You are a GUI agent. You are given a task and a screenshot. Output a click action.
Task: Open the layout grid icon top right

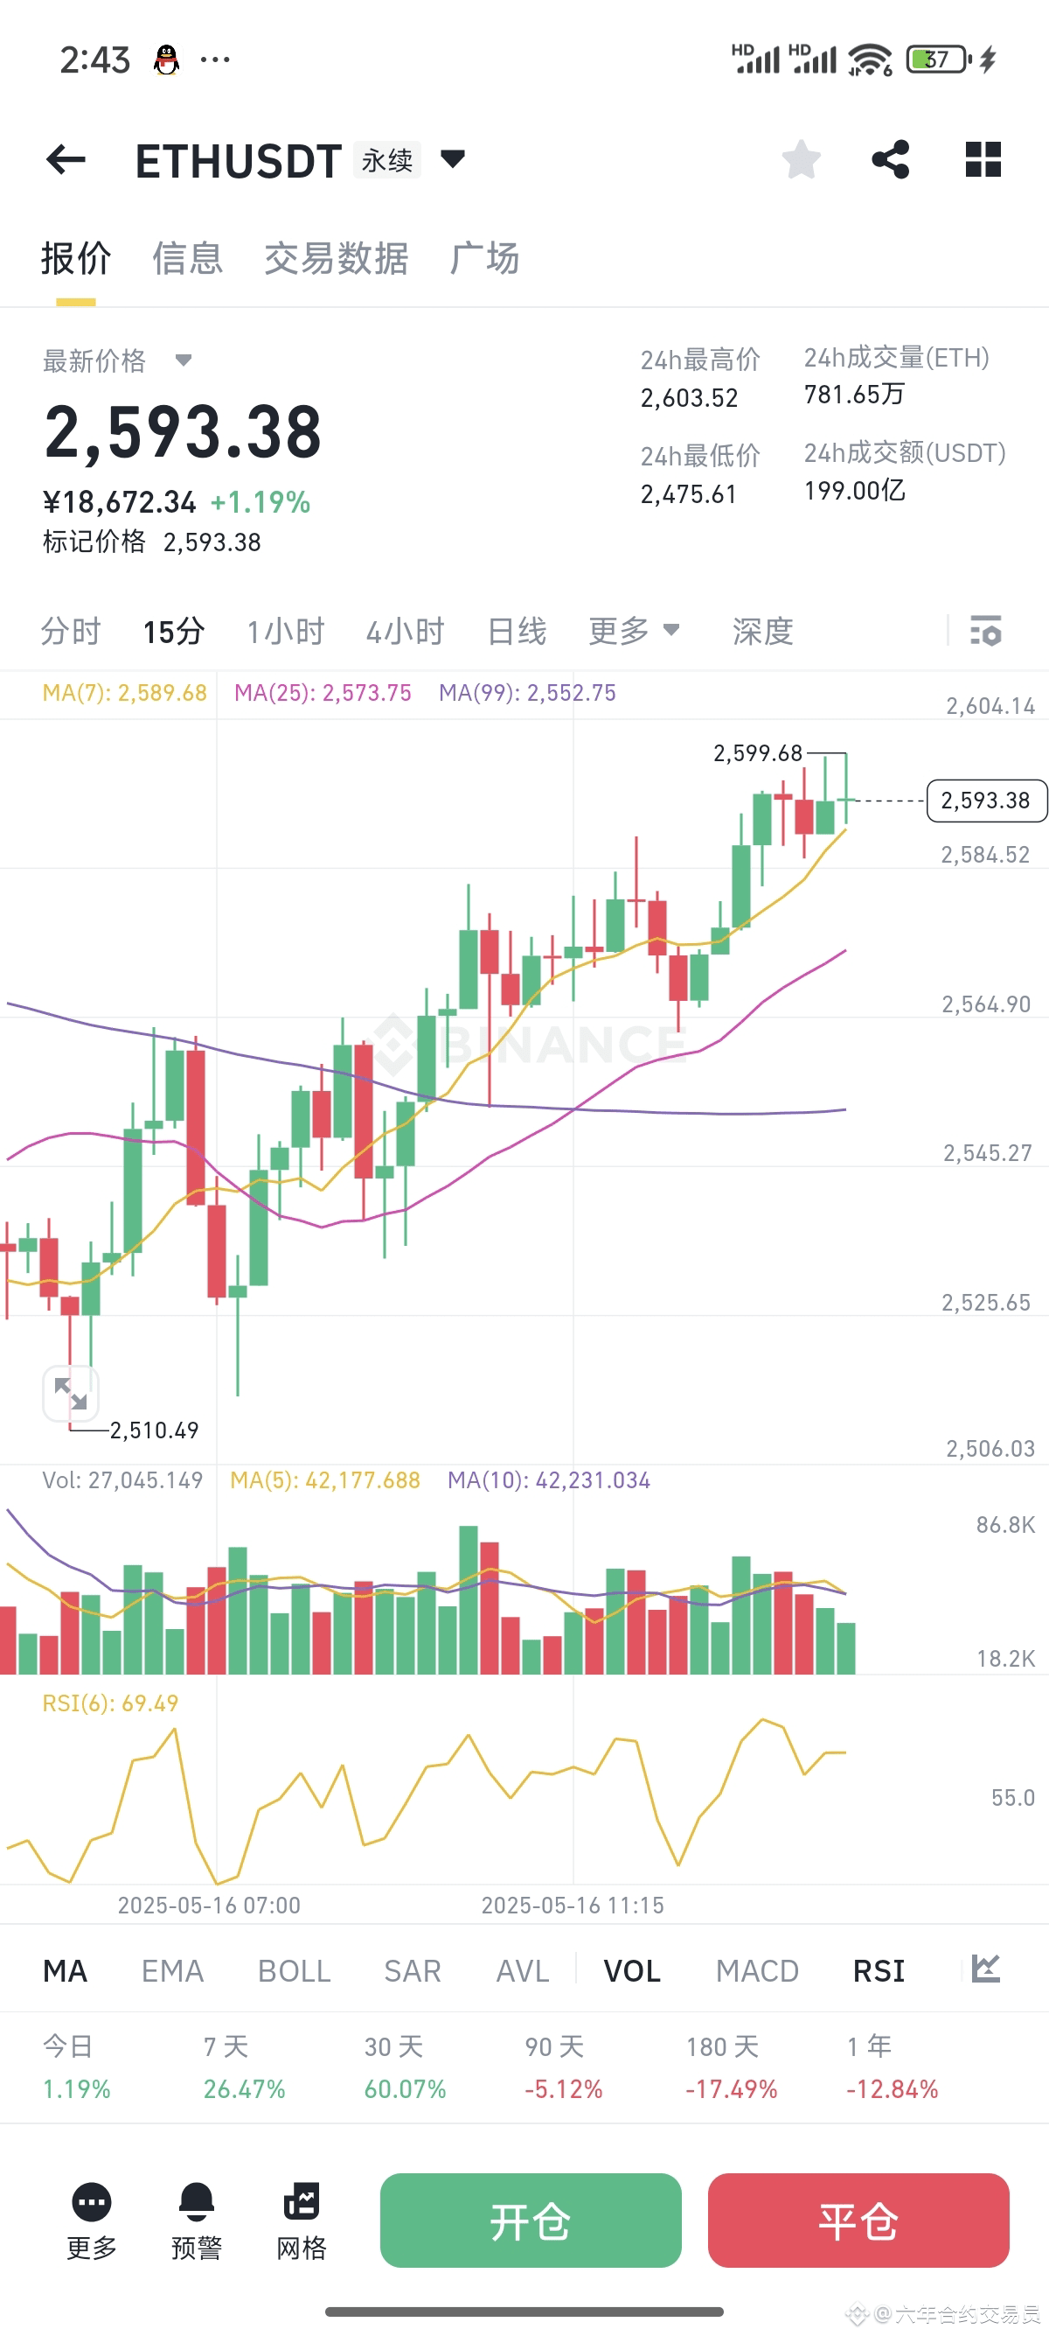point(983,159)
